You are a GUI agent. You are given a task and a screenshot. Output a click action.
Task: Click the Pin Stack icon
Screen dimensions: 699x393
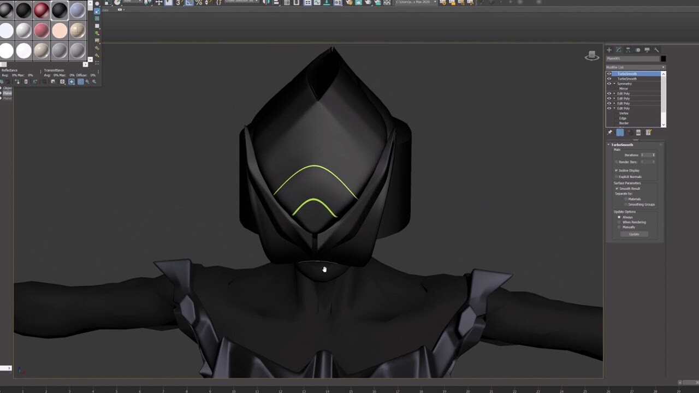pos(610,133)
